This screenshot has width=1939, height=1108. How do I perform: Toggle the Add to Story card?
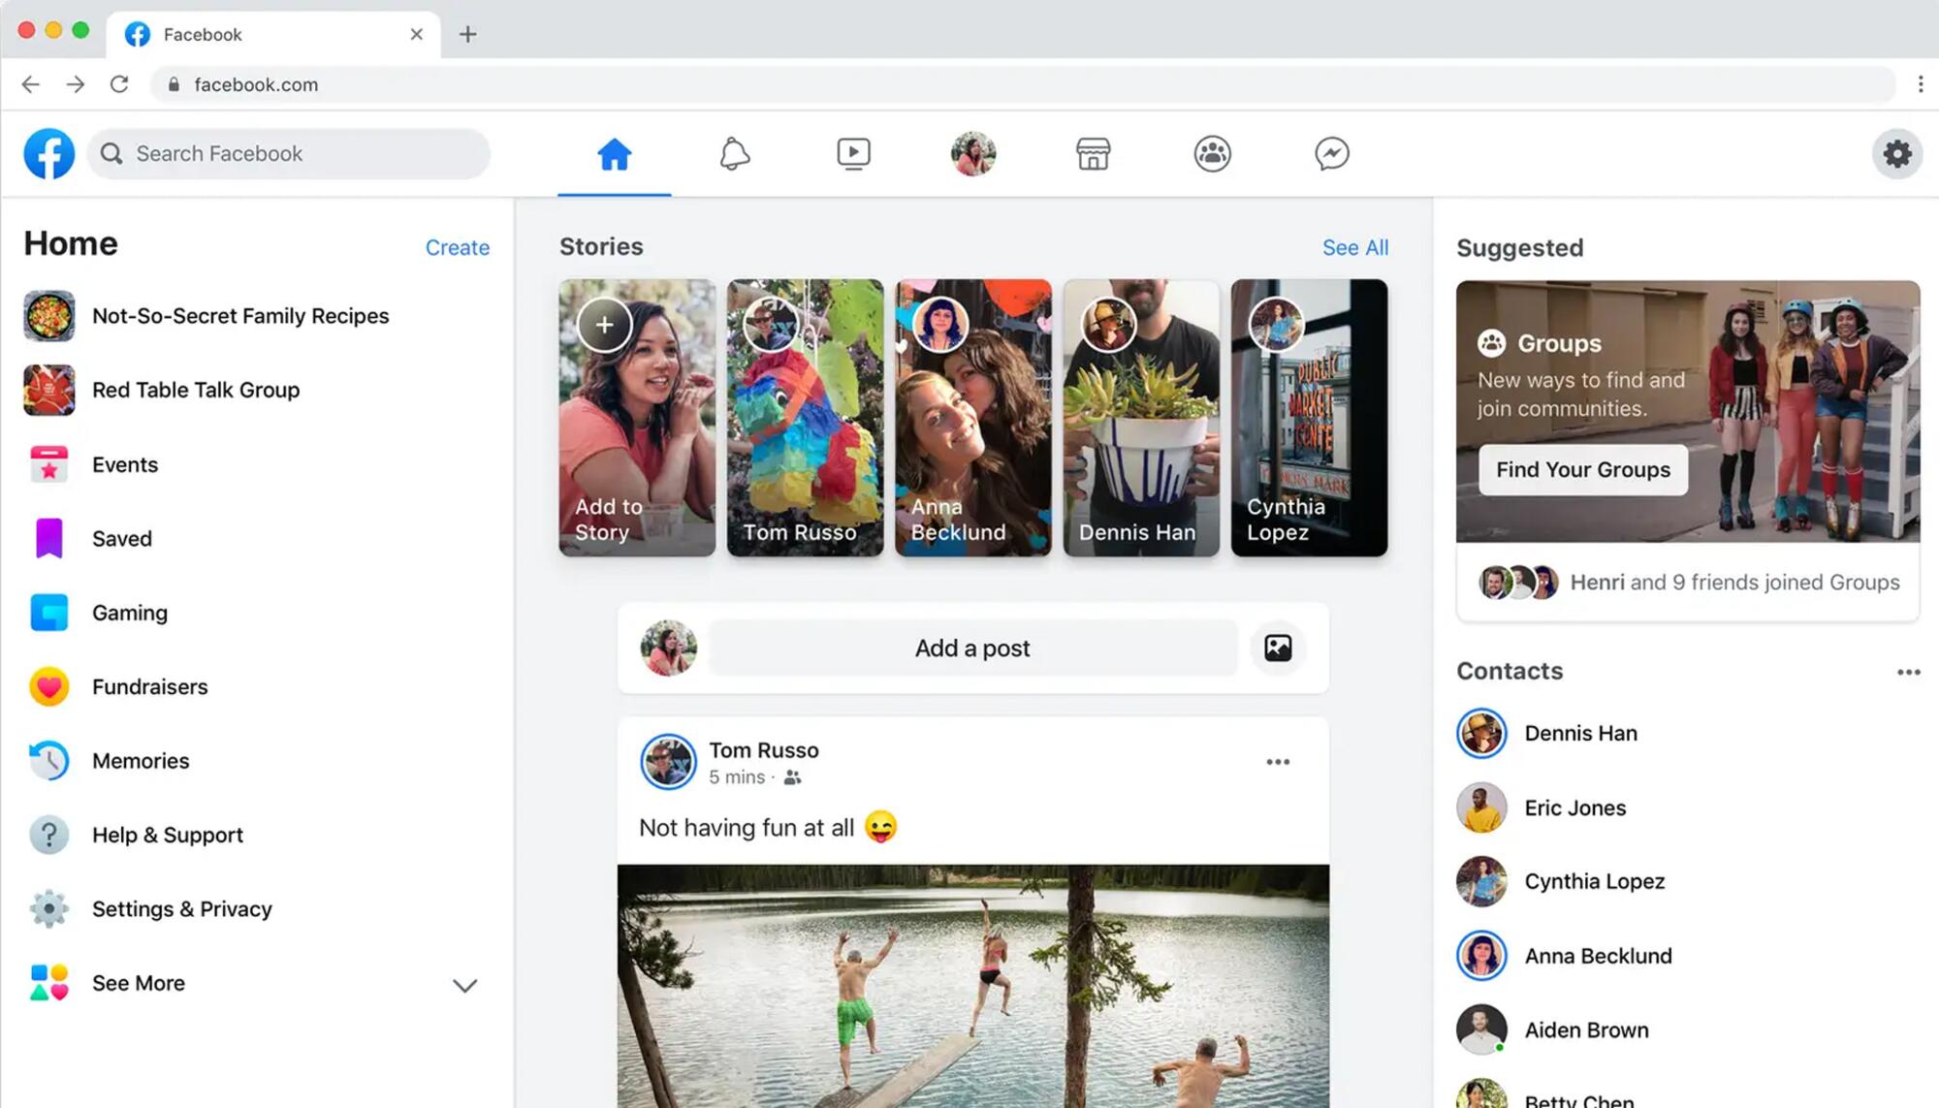coord(637,417)
